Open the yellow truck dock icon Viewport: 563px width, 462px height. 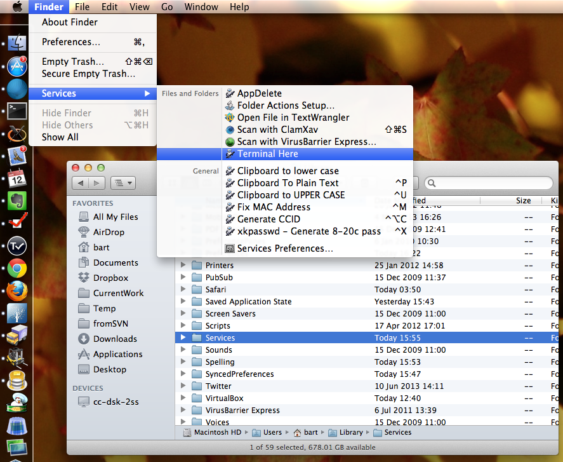(x=17, y=336)
